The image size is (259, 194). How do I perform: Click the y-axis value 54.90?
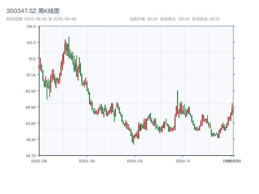[30, 124]
